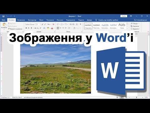Open the Change Case Aa dropdown
The width and height of the screenshot is (150, 113).
tap(49, 24)
